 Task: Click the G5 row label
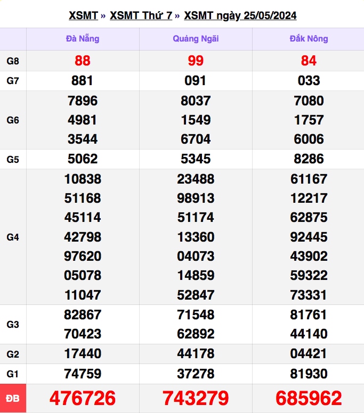[x=13, y=159]
